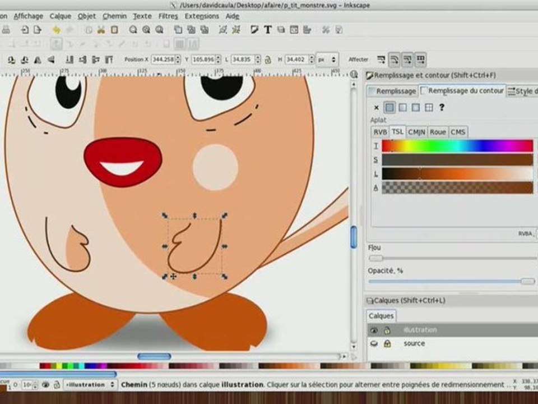538x404 pixels.
Task: Select No paint (X) option
Action: pos(376,108)
